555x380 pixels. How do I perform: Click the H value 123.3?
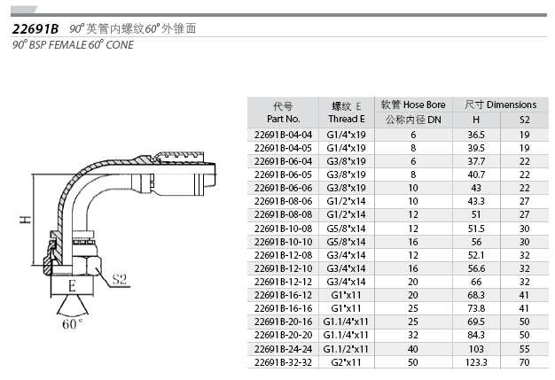point(476,362)
